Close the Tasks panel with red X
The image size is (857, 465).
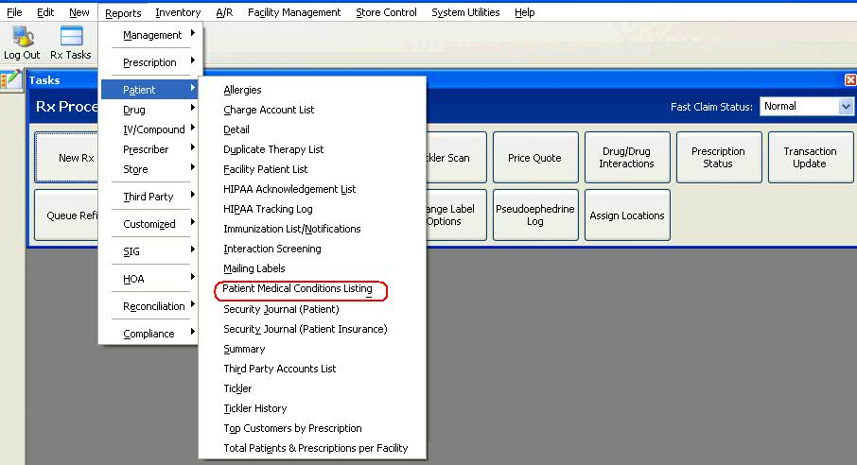[x=850, y=80]
